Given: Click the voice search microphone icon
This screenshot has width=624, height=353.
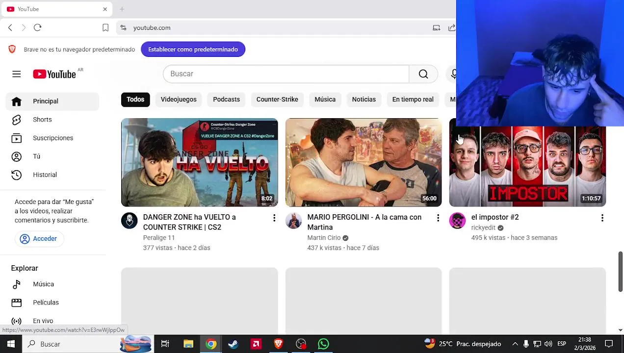Looking at the screenshot, I should [x=453, y=74].
